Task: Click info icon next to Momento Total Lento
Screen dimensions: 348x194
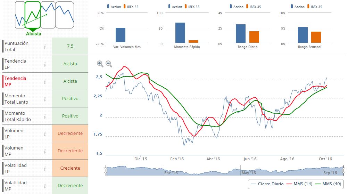Action: point(45,99)
